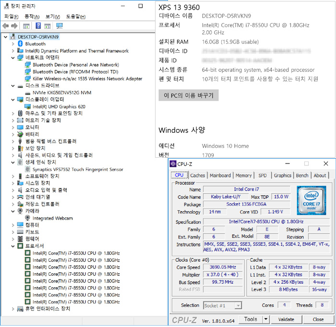The image size is (336, 327).
Task: Switch to the Memory tab in CPU-Z
Action: pyautogui.click(x=244, y=175)
